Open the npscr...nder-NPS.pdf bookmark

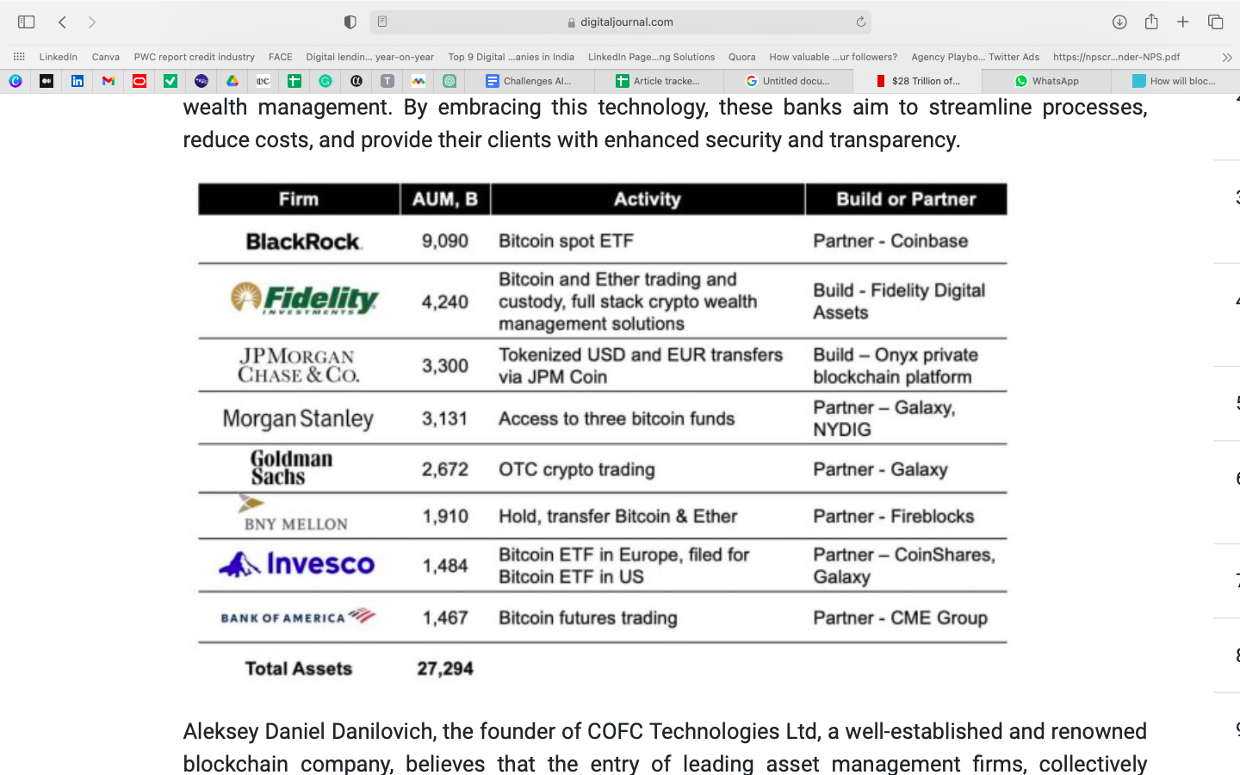coord(1117,57)
